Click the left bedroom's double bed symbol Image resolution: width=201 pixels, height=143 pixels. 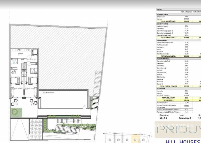coord(15,81)
